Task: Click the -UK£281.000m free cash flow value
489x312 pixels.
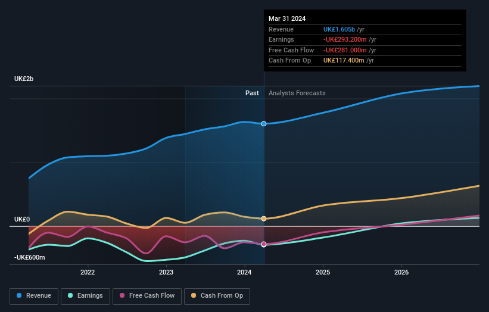Action: coord(345,50)
